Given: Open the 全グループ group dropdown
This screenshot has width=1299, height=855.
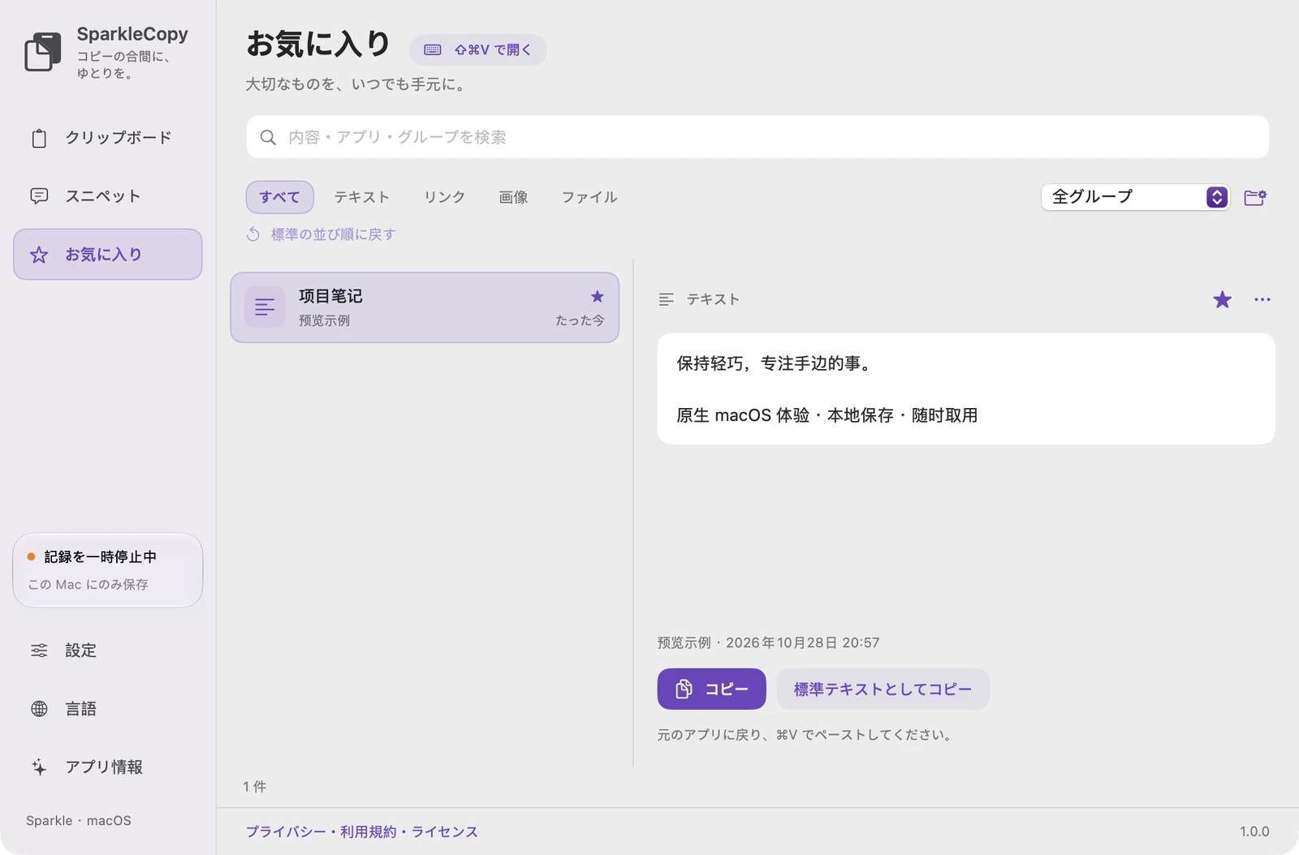Looking at the screenshot, I should click(x=1136, y=197).
